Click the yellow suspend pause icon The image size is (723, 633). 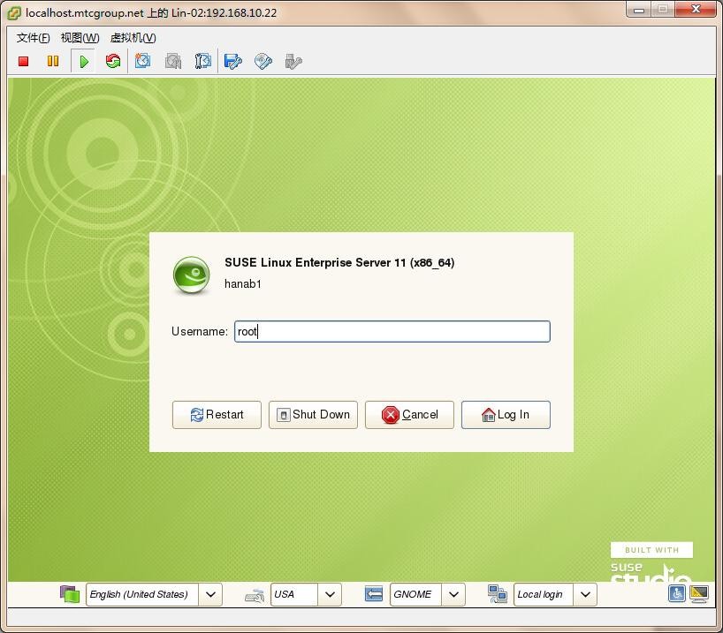tap(53, 61)
